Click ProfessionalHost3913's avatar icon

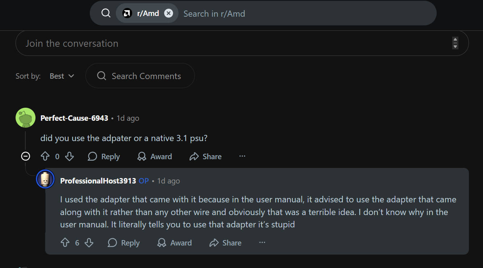tap(45, 179)
